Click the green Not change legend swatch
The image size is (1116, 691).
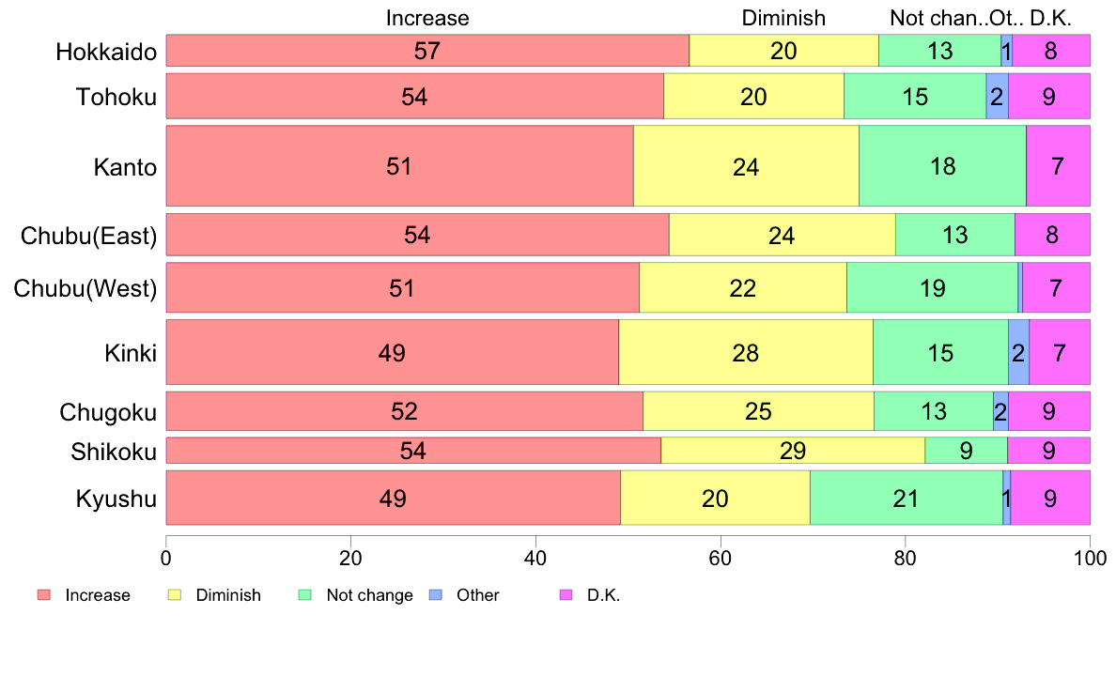[304, 595]
